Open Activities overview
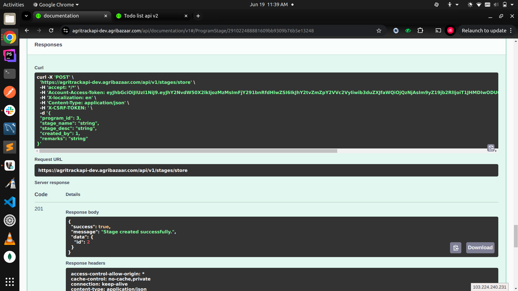The width and height of the screenshot is (518, 291). [13, 5]
